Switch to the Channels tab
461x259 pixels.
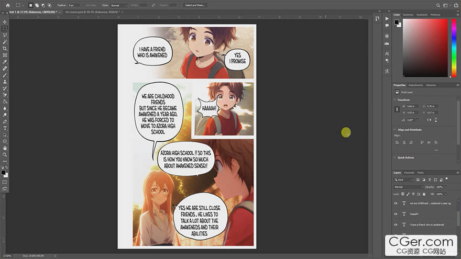point(409,173)
